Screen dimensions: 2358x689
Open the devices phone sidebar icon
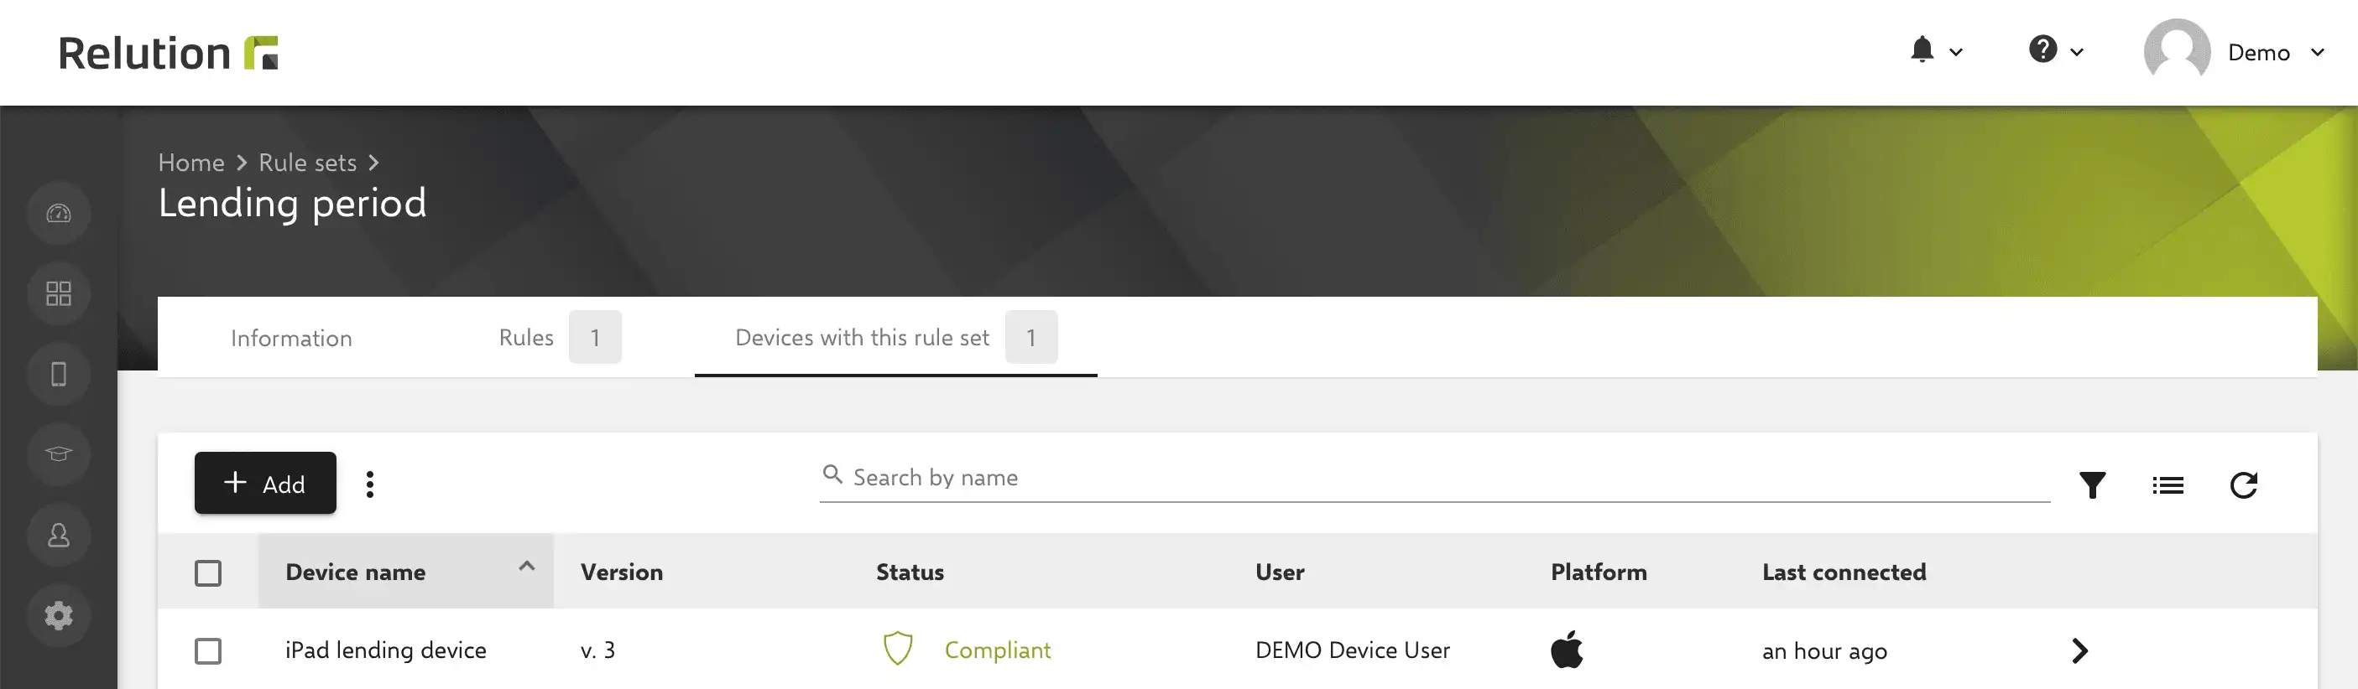[59, 374]
